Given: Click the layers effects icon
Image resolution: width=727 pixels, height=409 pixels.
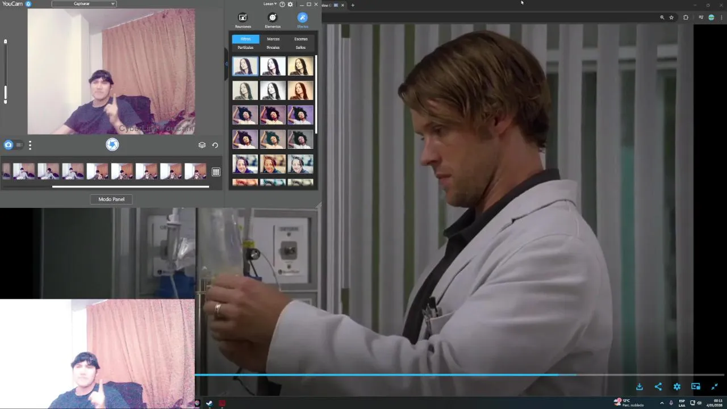Looking at the screenshot, I should 202,145.
